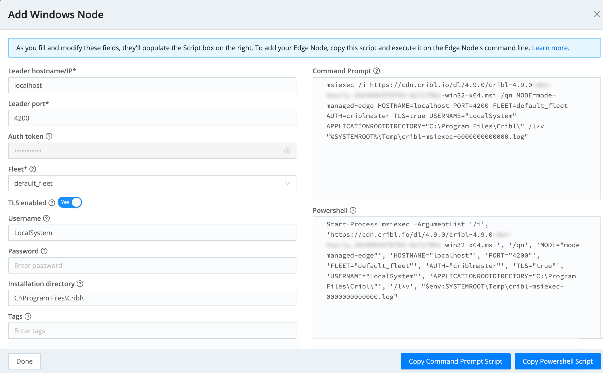Click the Copy Command Prompt Script button
This screenshot has height=373, width=603.
(x=455, y=361)
